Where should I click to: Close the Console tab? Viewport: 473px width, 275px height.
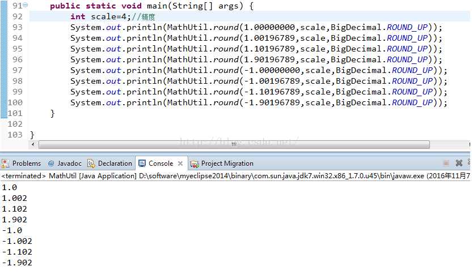click(180, 164)
